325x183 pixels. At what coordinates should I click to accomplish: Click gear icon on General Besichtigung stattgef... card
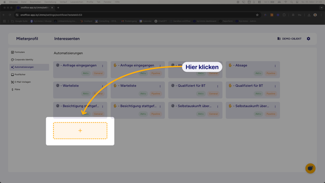click(58, 106)
